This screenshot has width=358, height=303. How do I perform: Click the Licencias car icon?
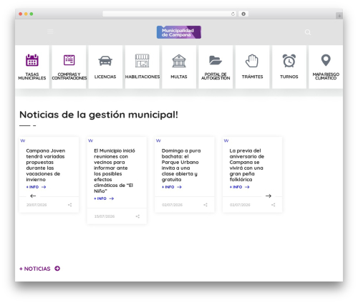[105, 61]
